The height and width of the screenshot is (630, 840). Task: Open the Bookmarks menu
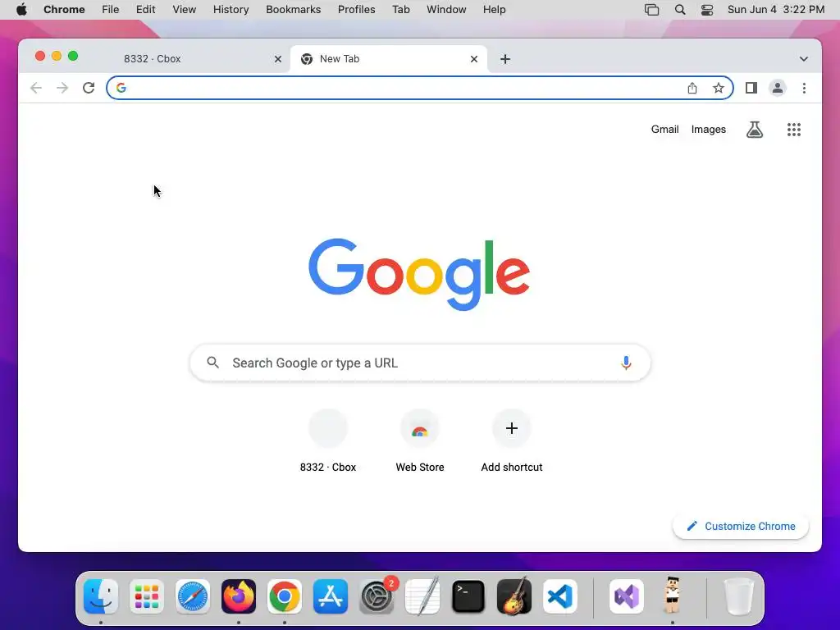point(293,10)
